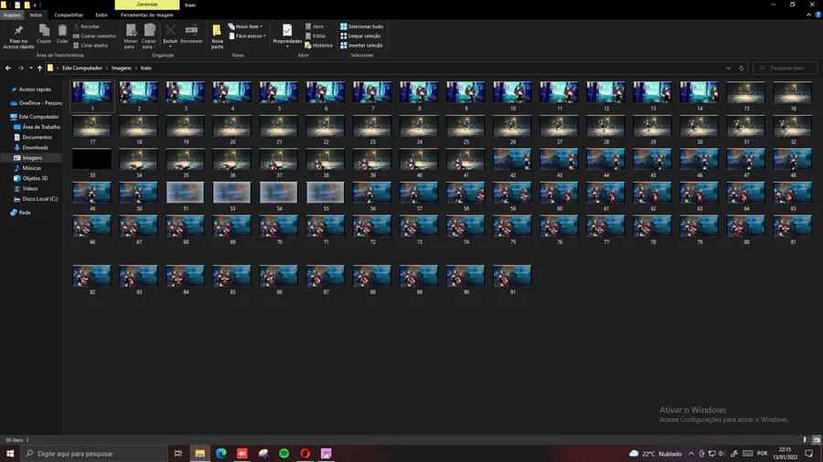Open Documentos in the sidebar
The width and height of the screenshot is (823, 462).
33,137
